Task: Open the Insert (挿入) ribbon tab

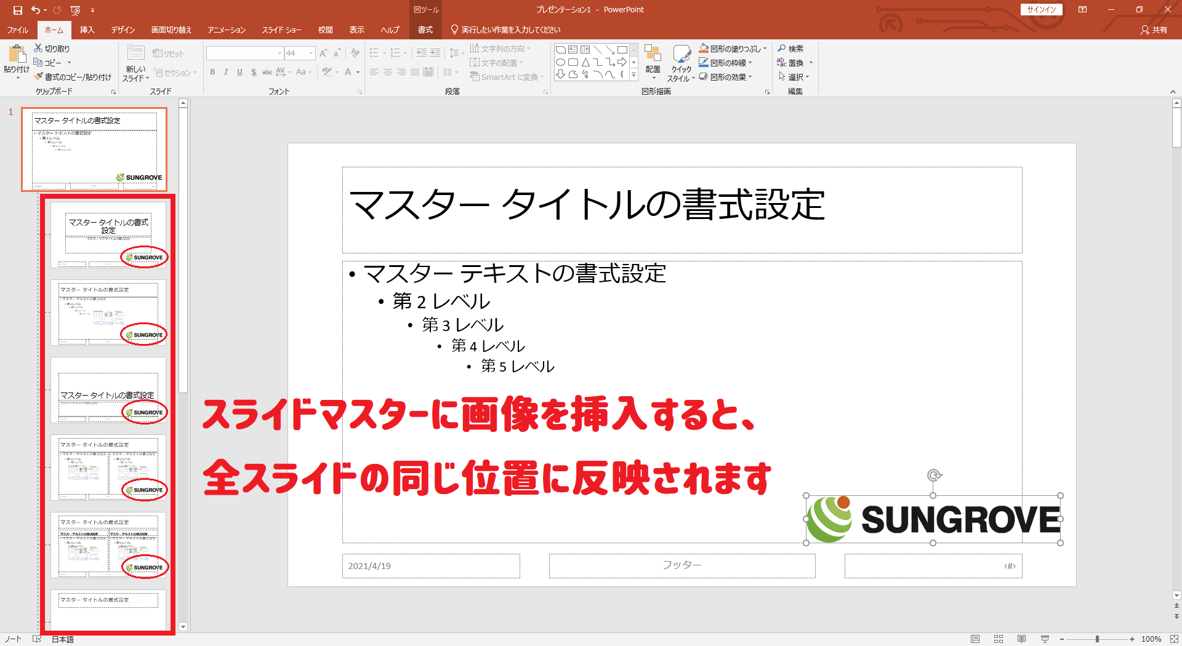Action: 87,30
